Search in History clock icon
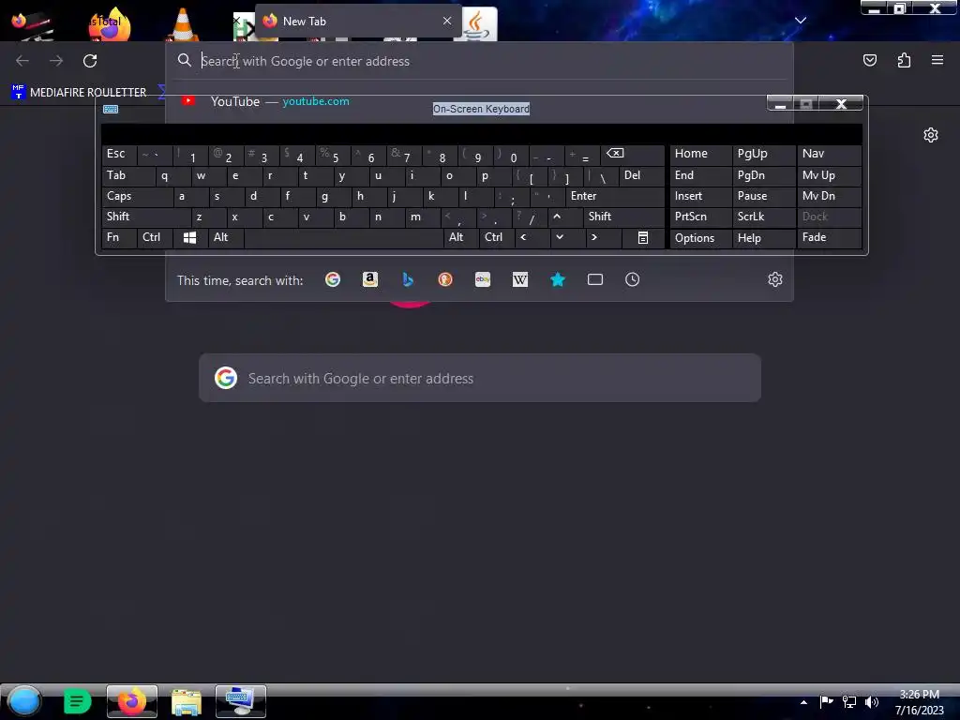The width and height of the screenshot is (960, 720). coord(633,279)
